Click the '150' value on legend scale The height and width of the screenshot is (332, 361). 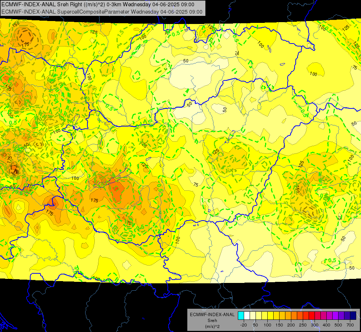click(x=279, y=325)
